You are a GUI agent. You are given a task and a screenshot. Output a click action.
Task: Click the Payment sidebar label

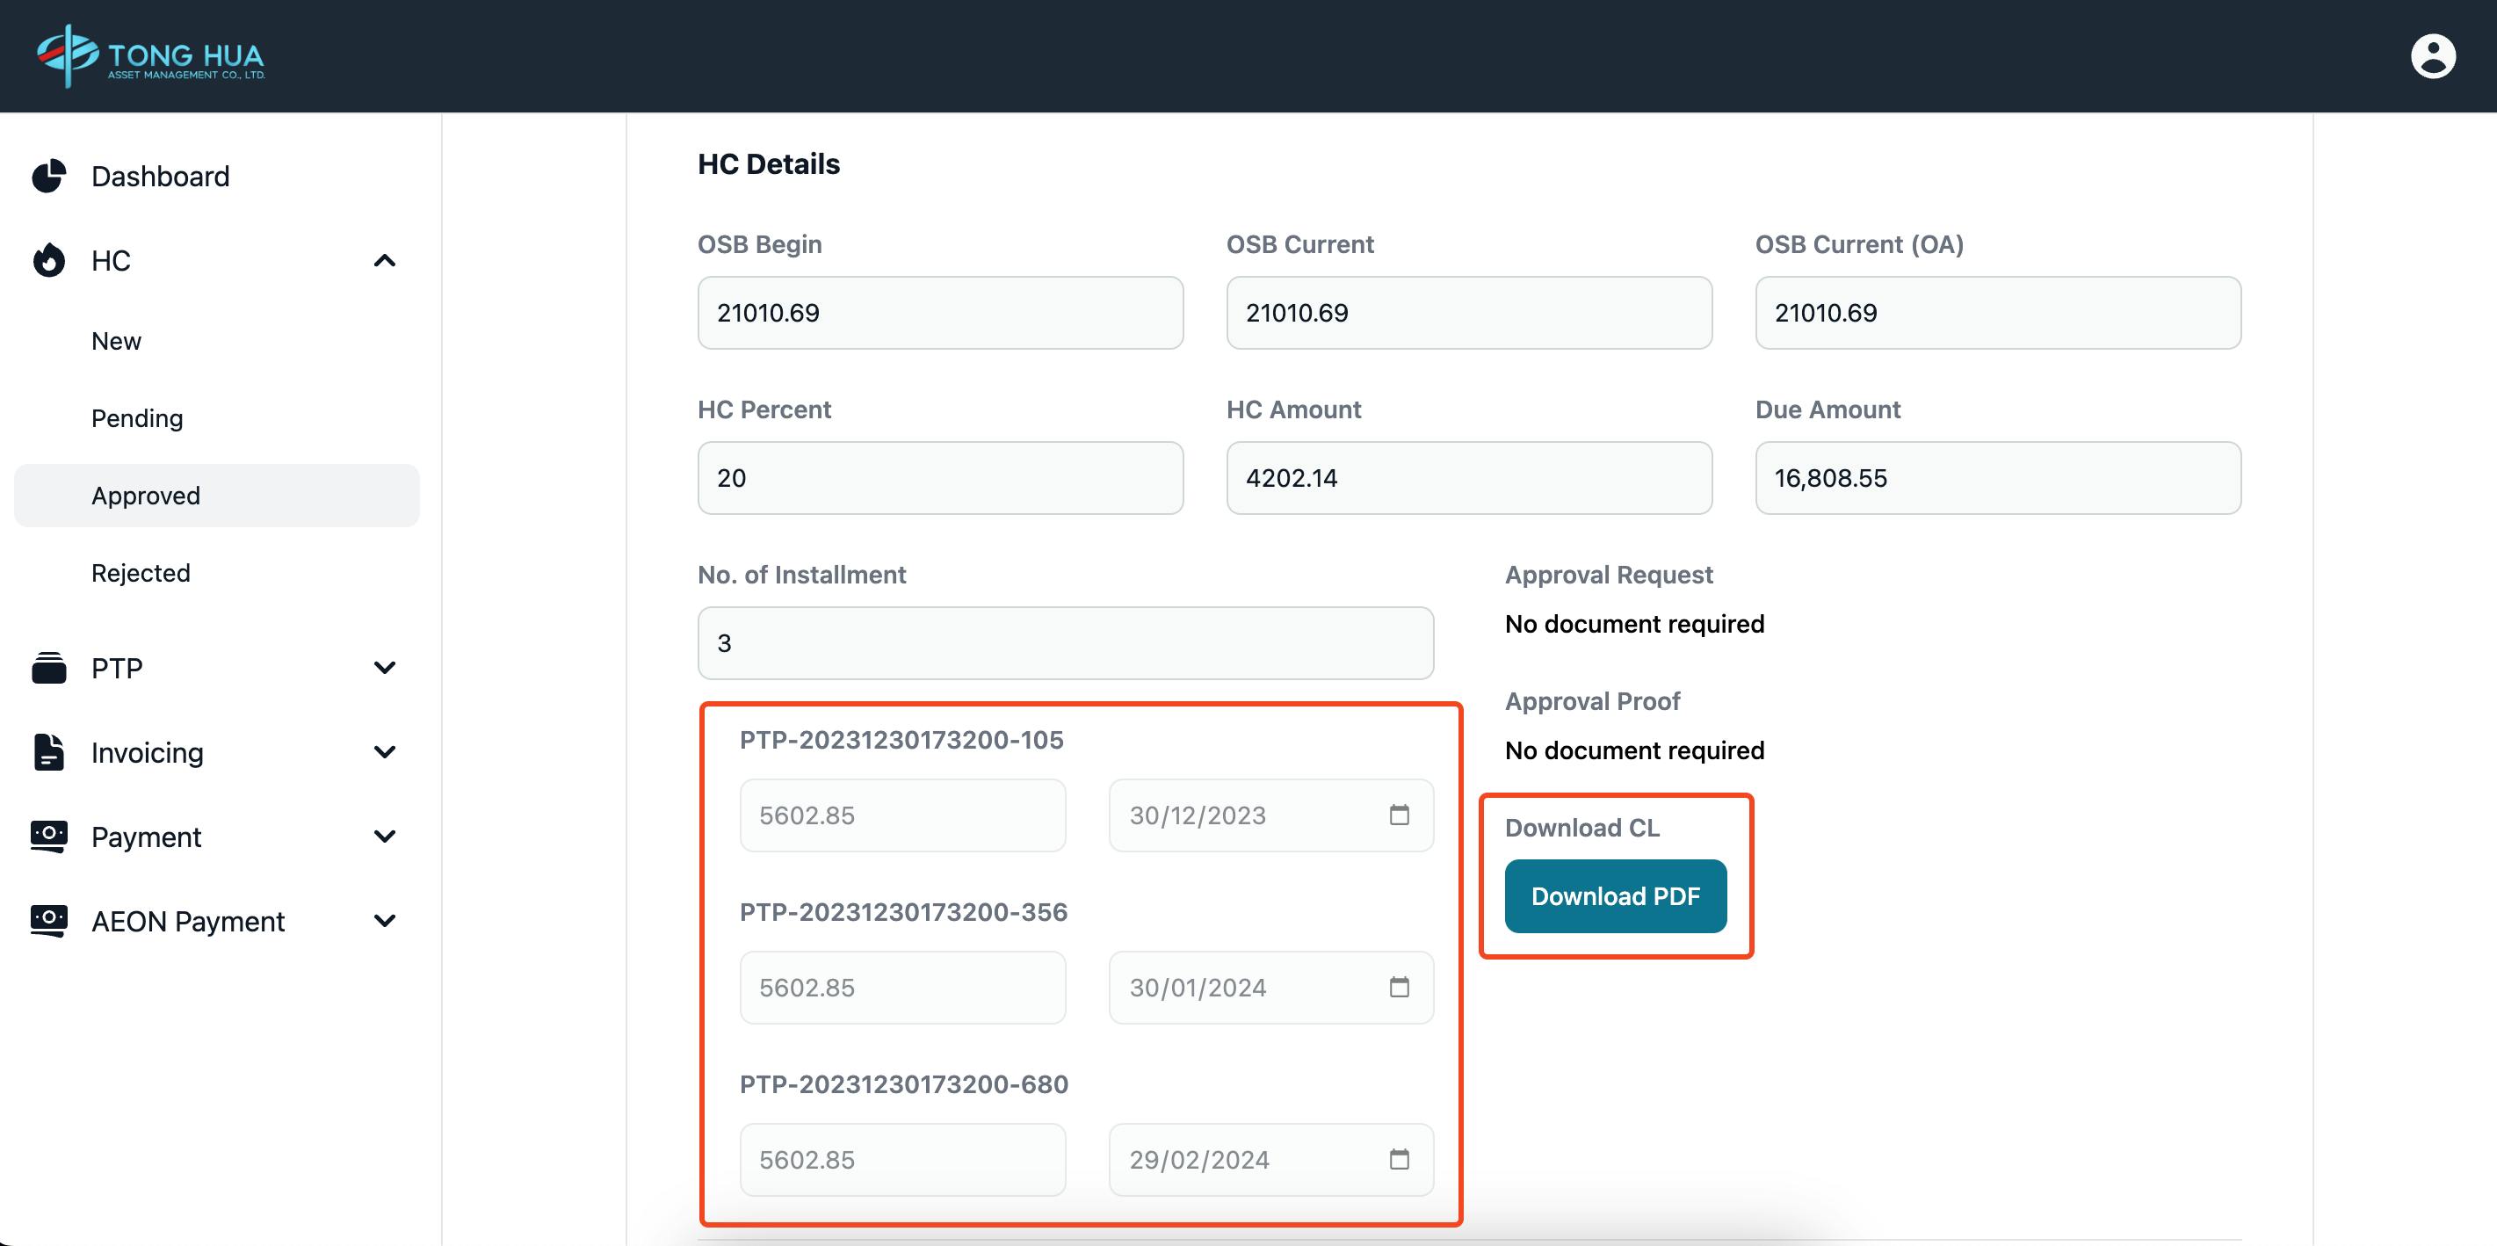147,837
